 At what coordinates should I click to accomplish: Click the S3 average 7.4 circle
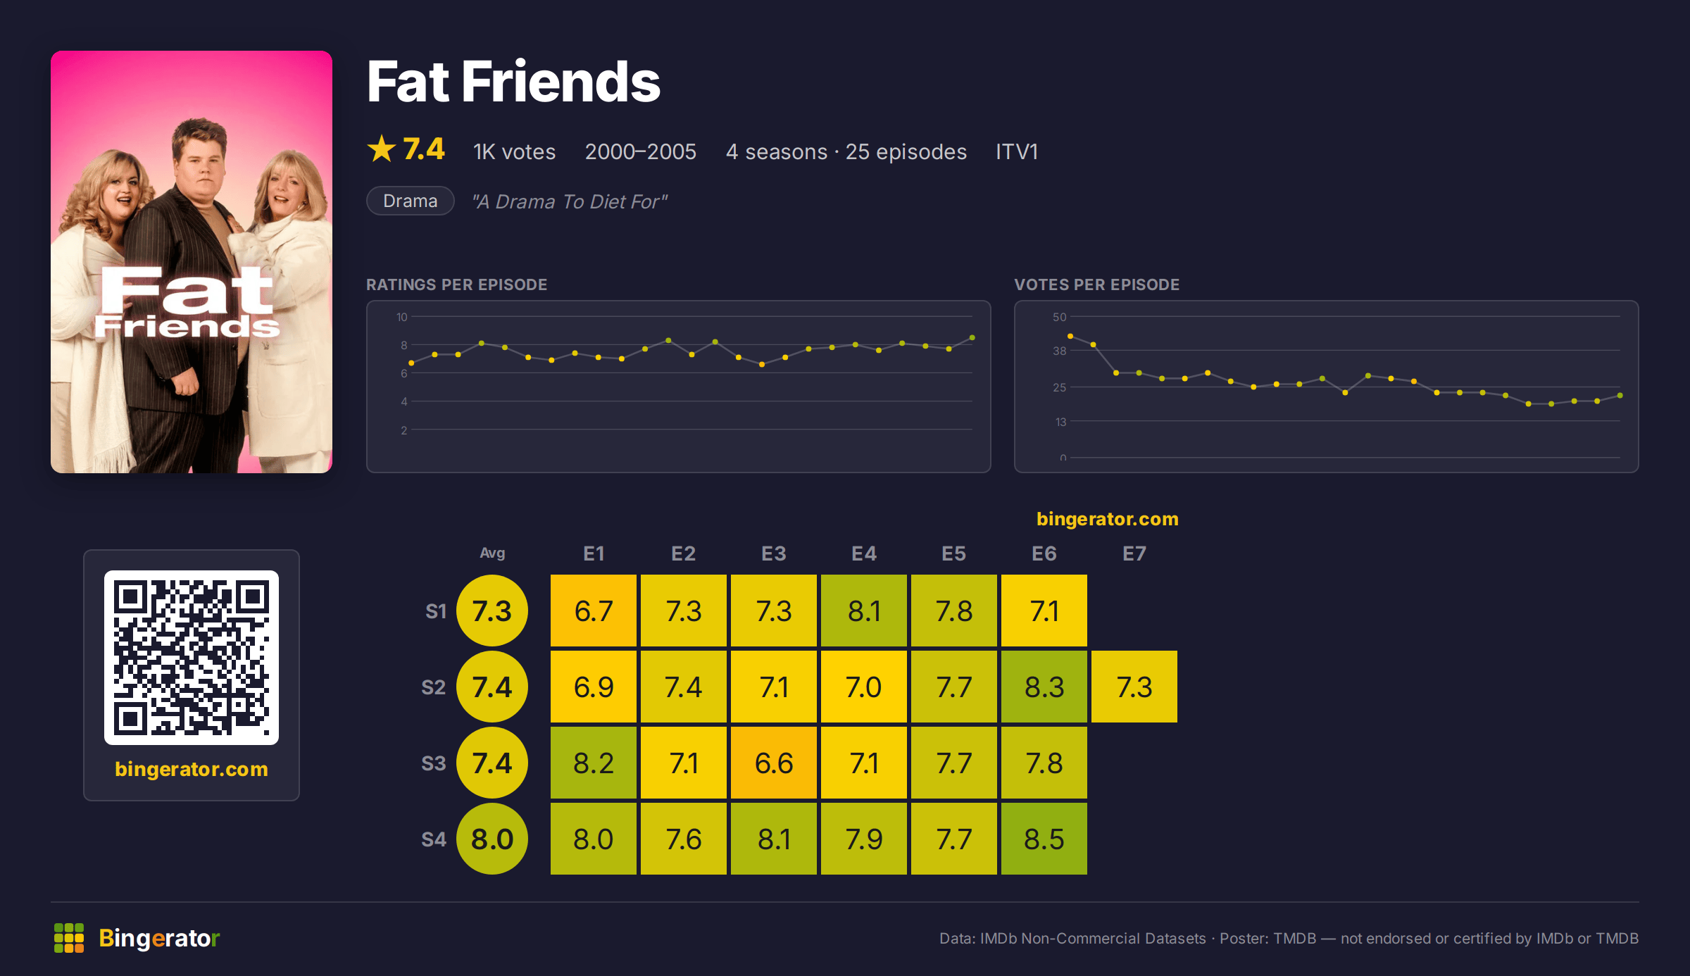(492, 763)
